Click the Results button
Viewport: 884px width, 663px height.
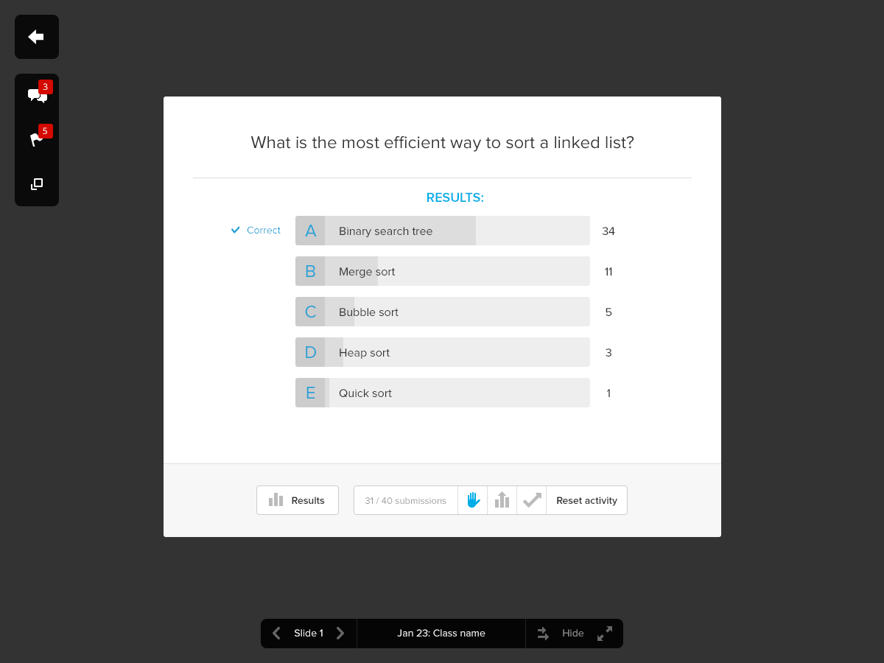298,500
